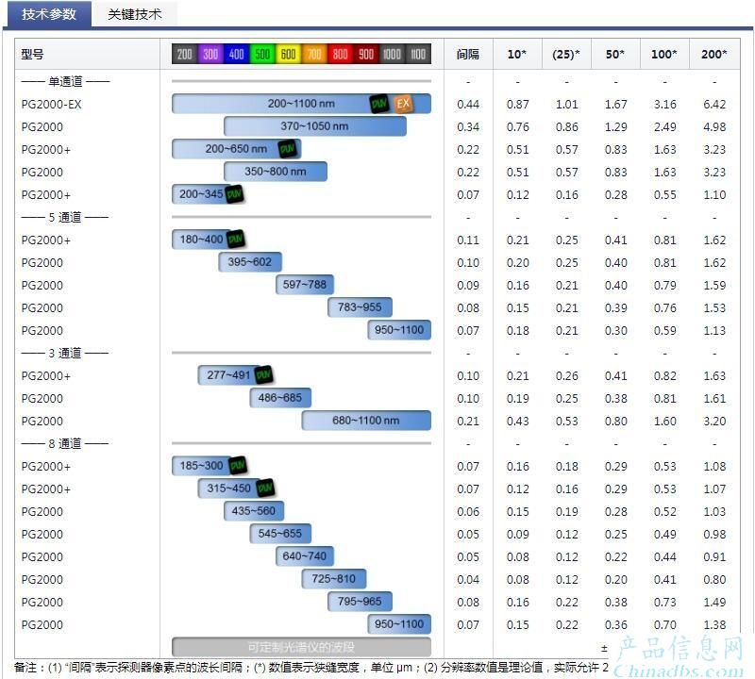755x679 pixels.
Task: Select the 545~655 range bar
Action: pyautogui.click(x=280, y=533)
